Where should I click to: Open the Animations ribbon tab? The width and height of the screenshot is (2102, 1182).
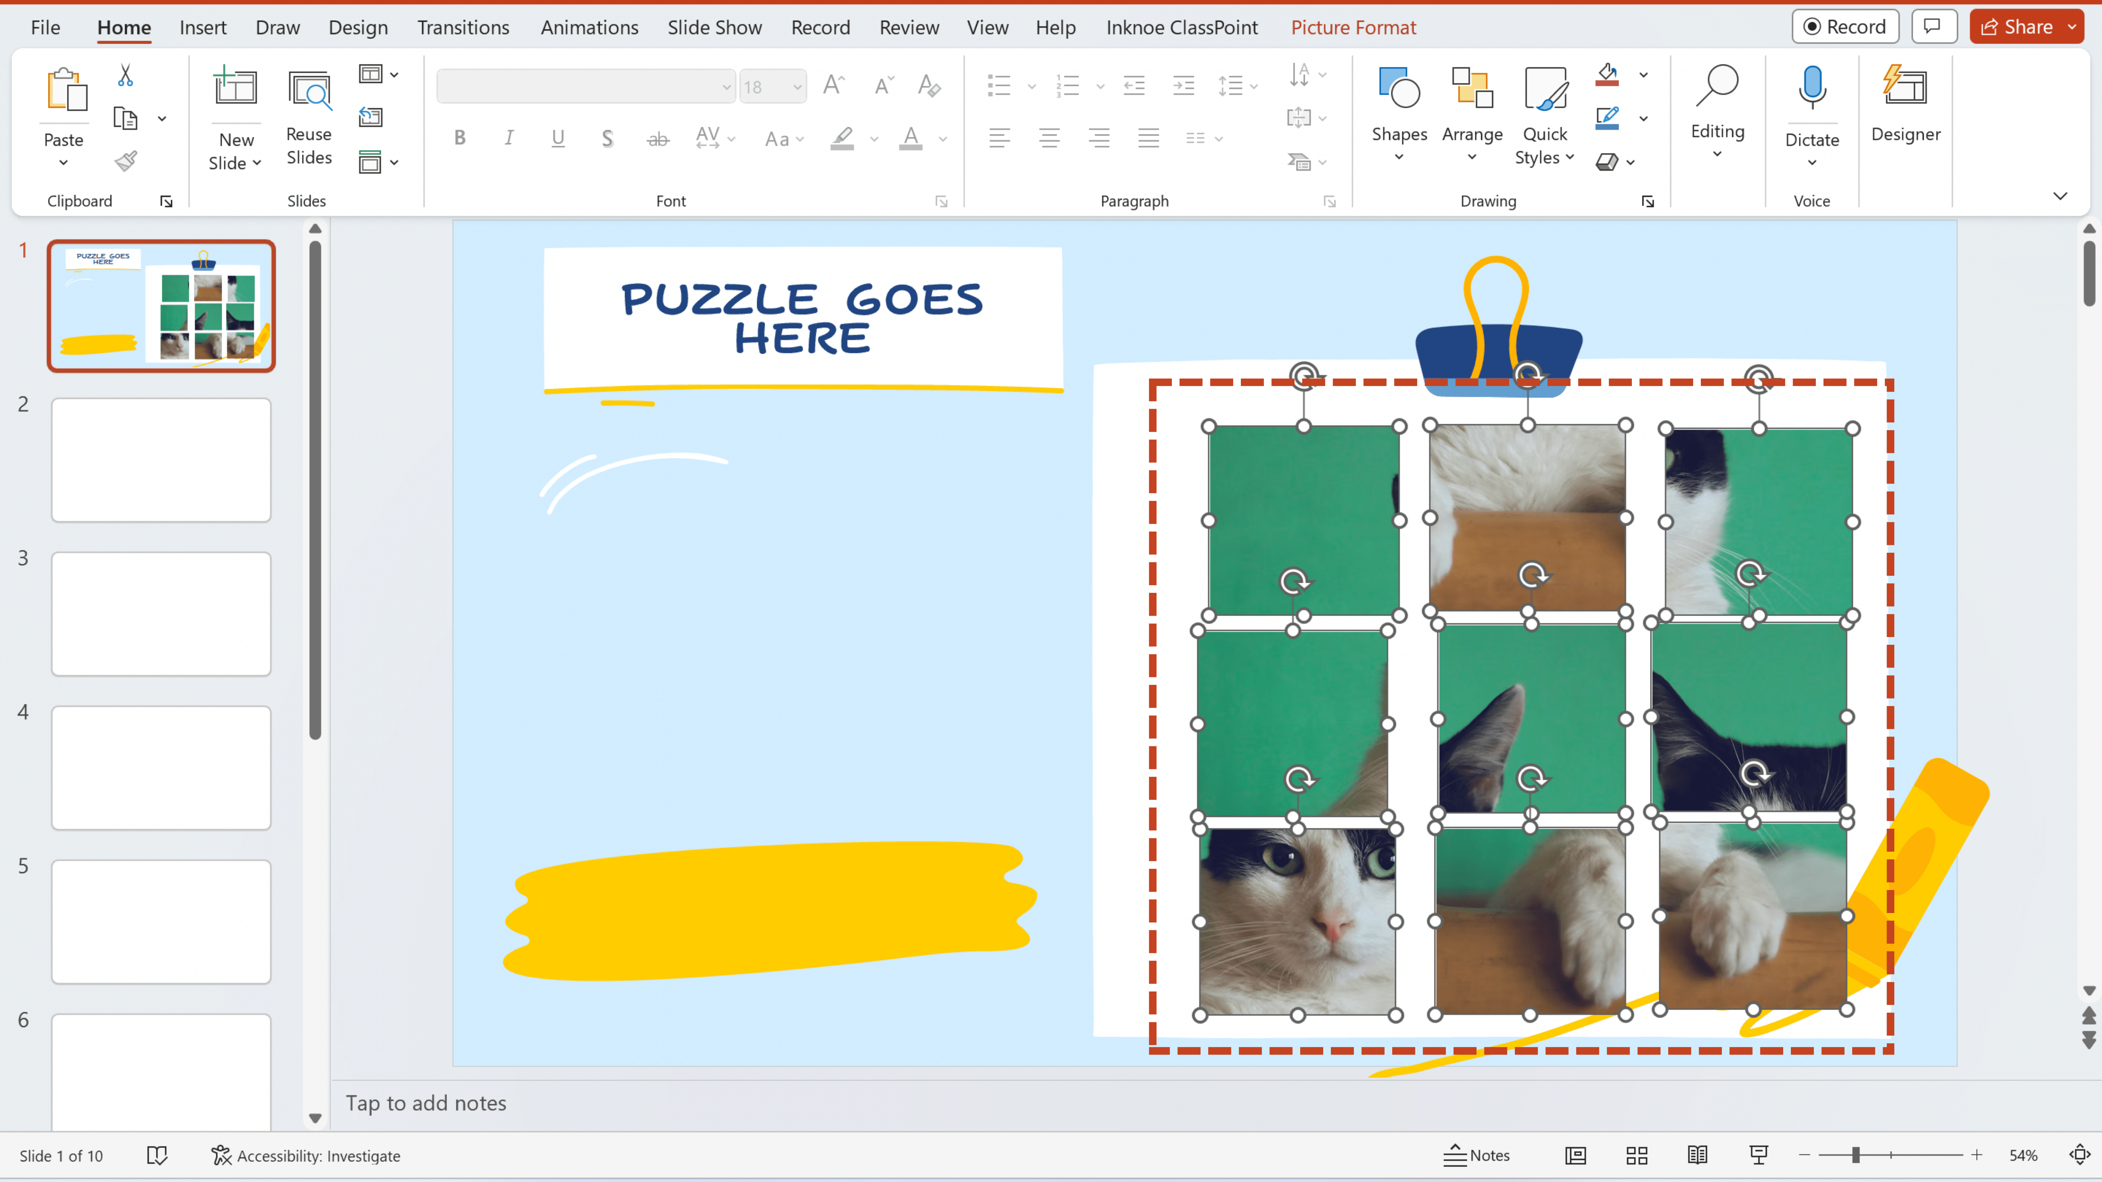[589, 26]
